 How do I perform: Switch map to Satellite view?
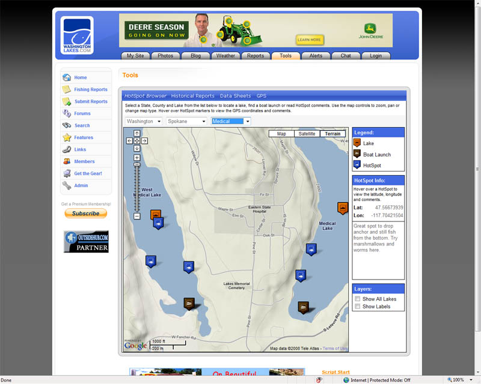pos(307,134)
